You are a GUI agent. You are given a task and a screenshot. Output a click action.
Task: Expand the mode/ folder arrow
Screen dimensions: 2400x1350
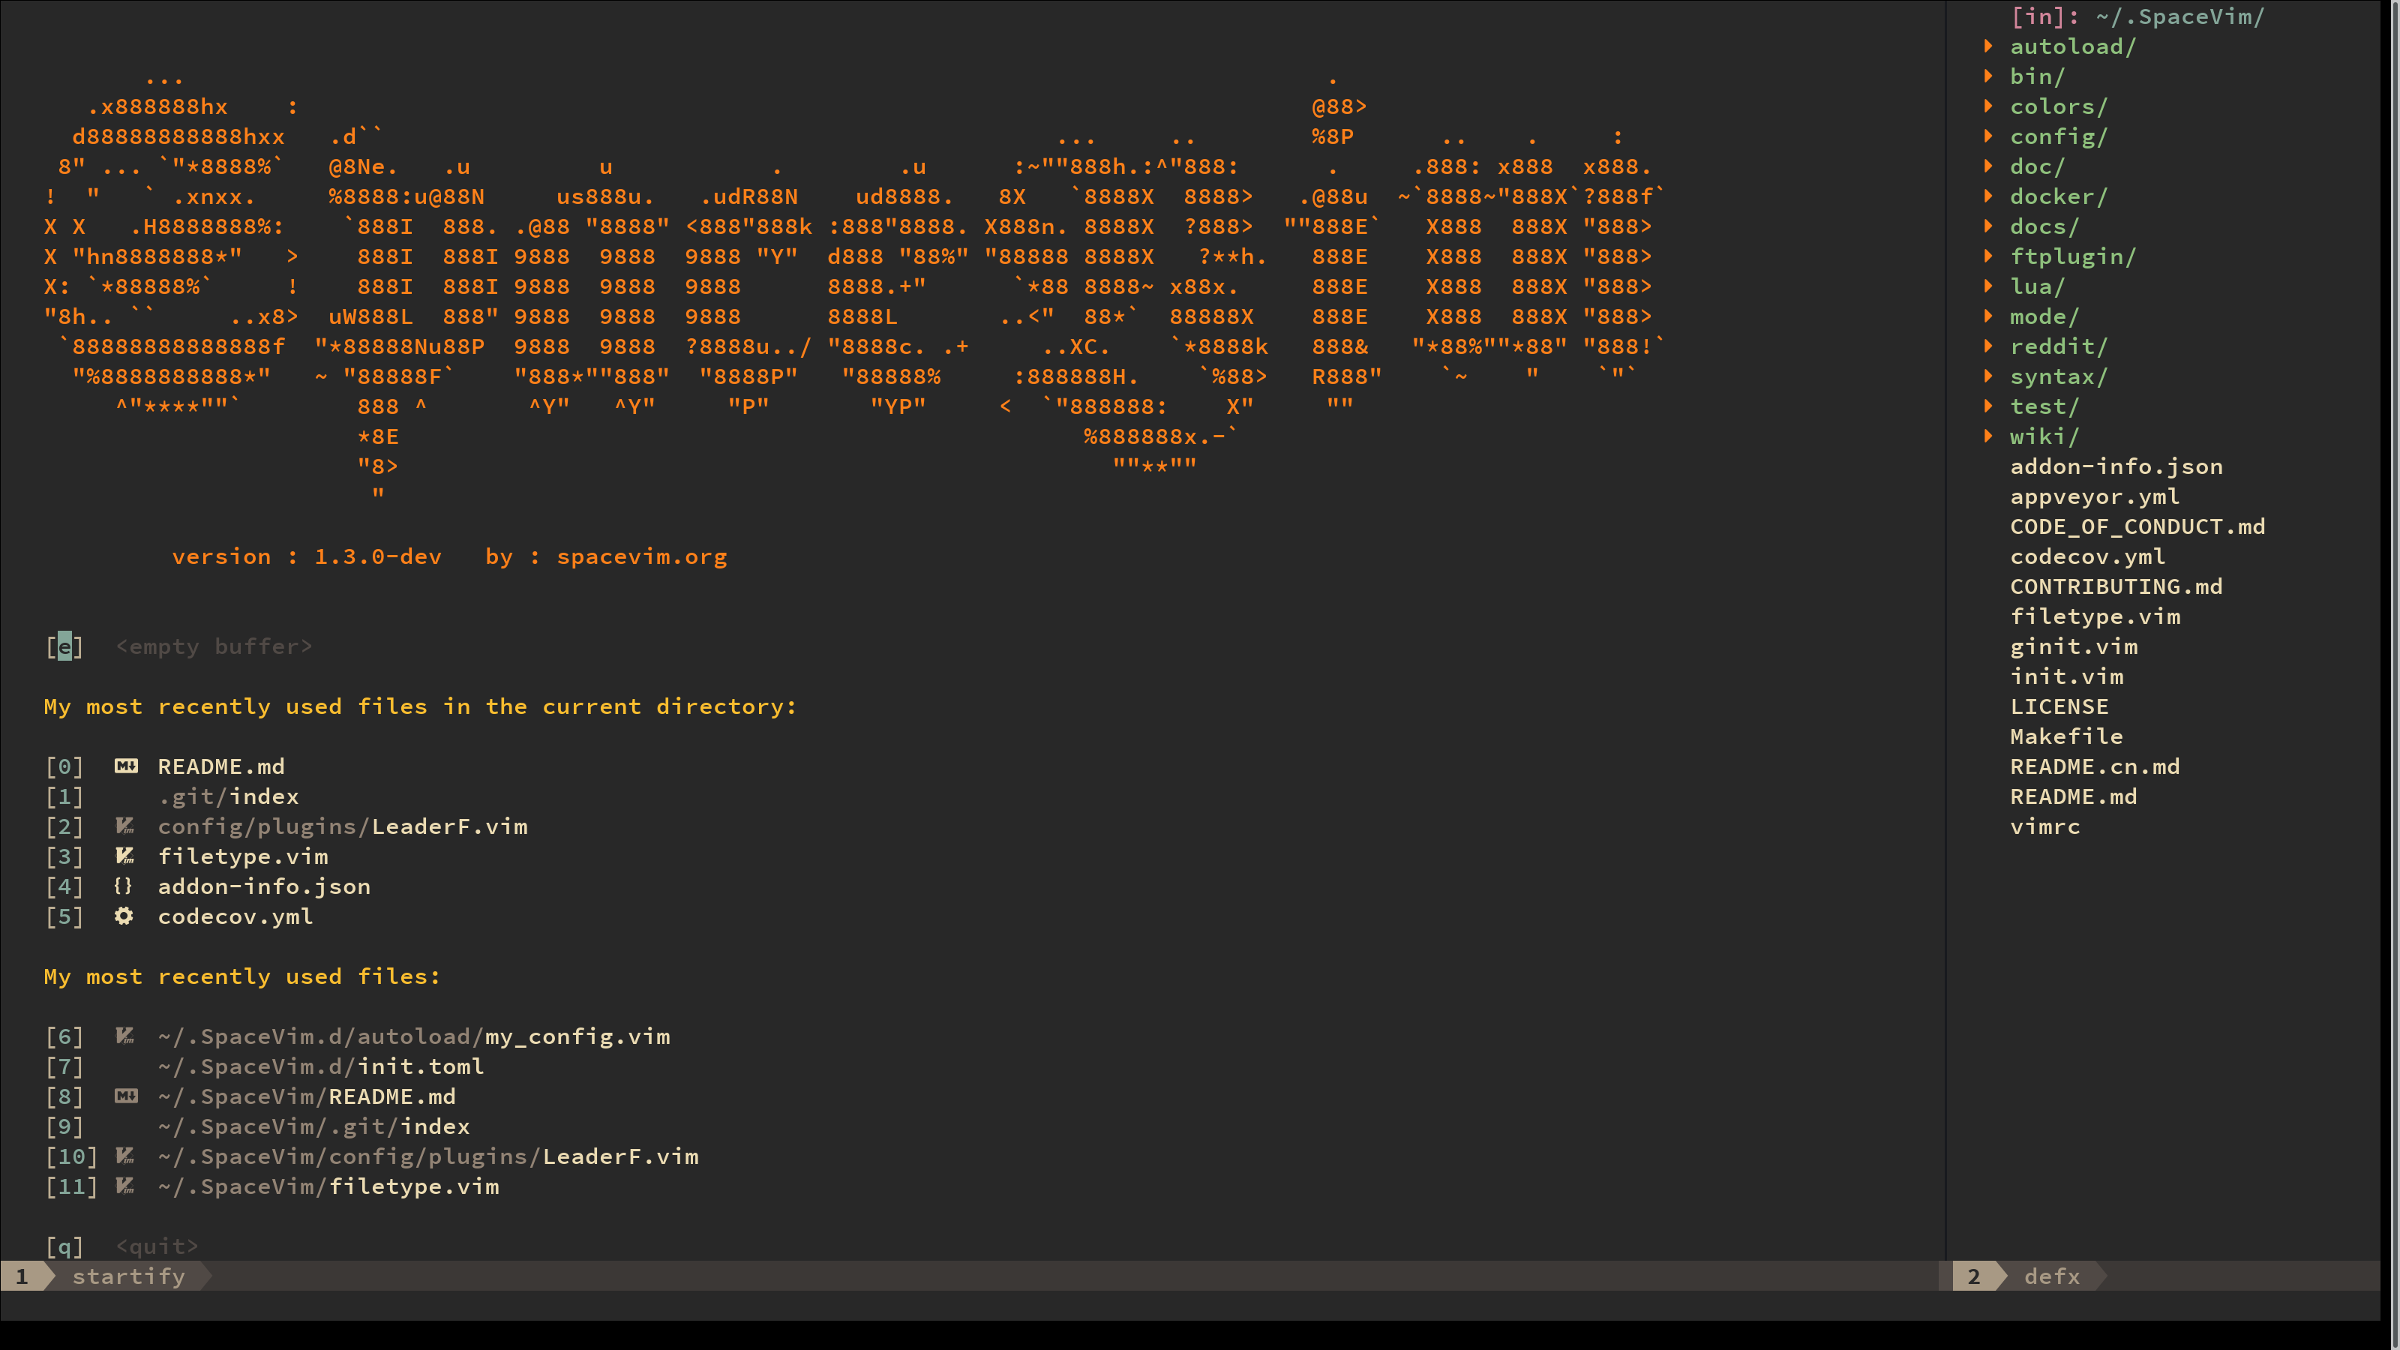(x=1988, y=316)
